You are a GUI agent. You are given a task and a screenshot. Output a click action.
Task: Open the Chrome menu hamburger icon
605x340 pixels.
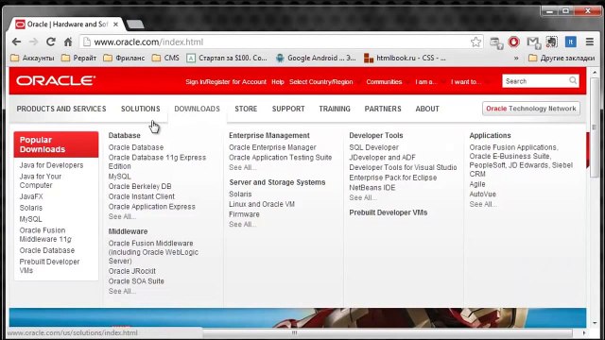pyautogui.click(x=590, y=42)
